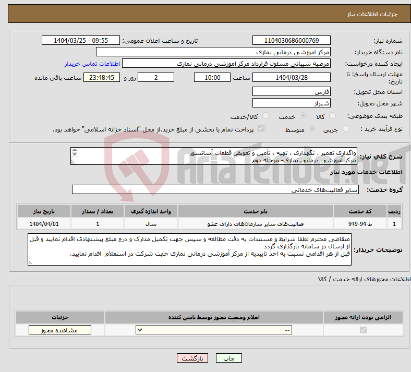Viewport: 411px width, 372px height.
Task: Select the خدمت radio button
Action: (303, 116)
